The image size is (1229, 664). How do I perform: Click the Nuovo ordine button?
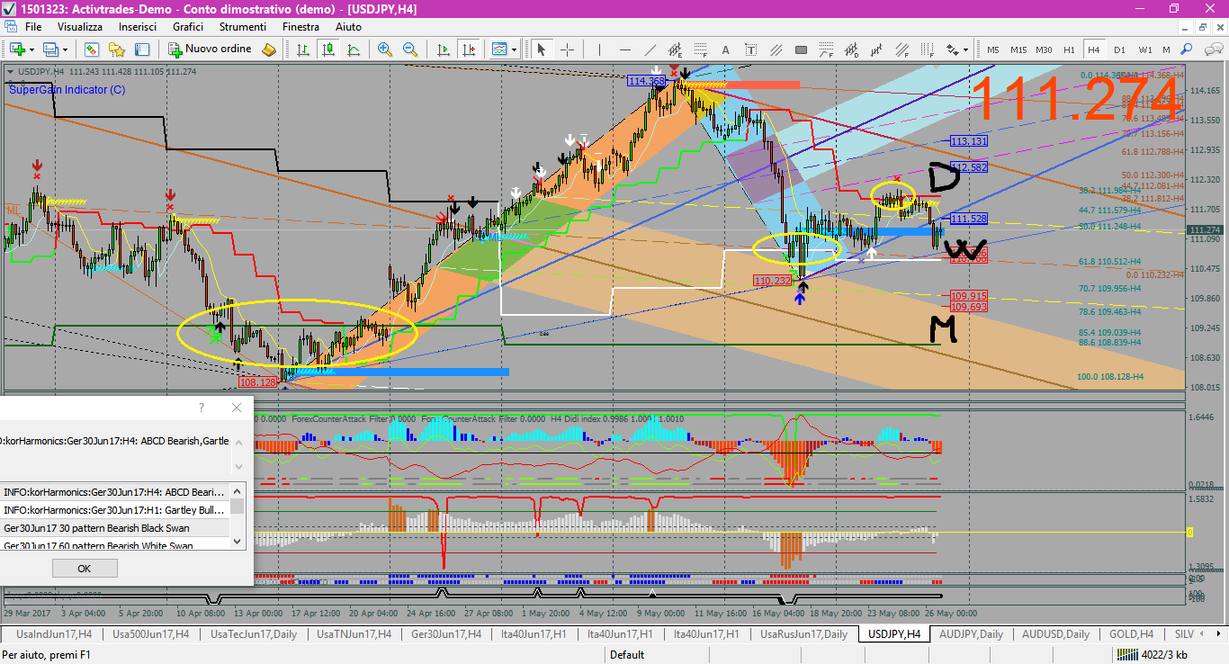pyautogui.click(x=210, y=49)
